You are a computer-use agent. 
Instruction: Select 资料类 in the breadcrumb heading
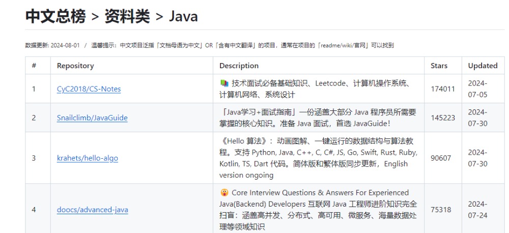[x=127, y=16]
